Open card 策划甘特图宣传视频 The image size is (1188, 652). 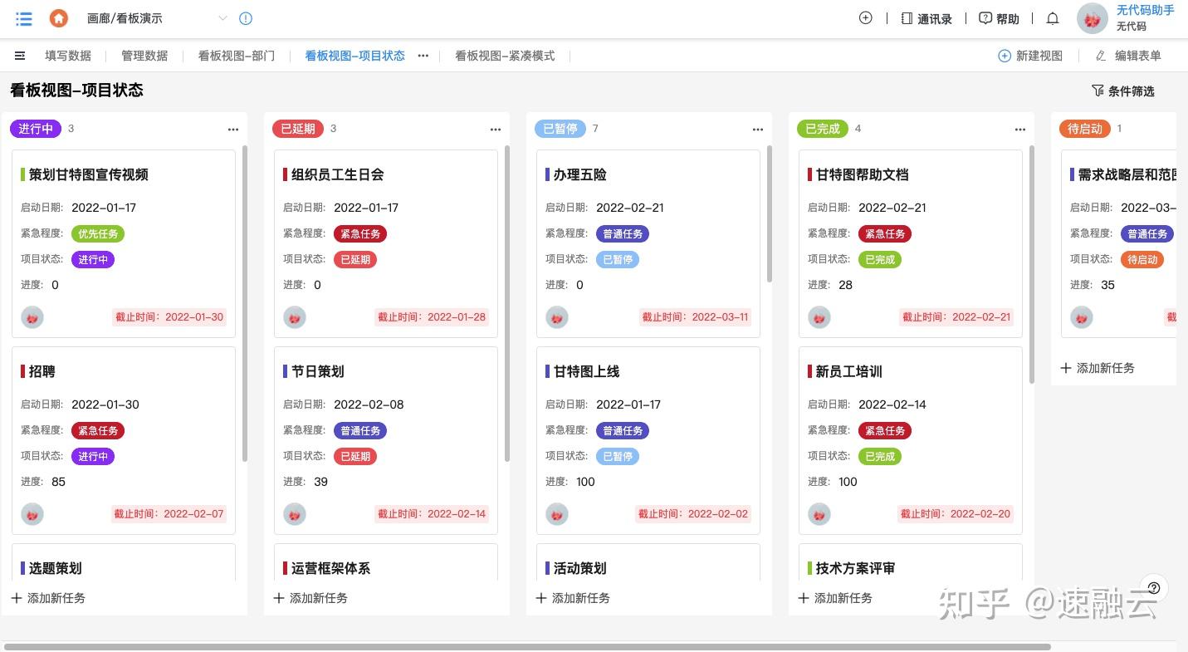coord(124,243)
